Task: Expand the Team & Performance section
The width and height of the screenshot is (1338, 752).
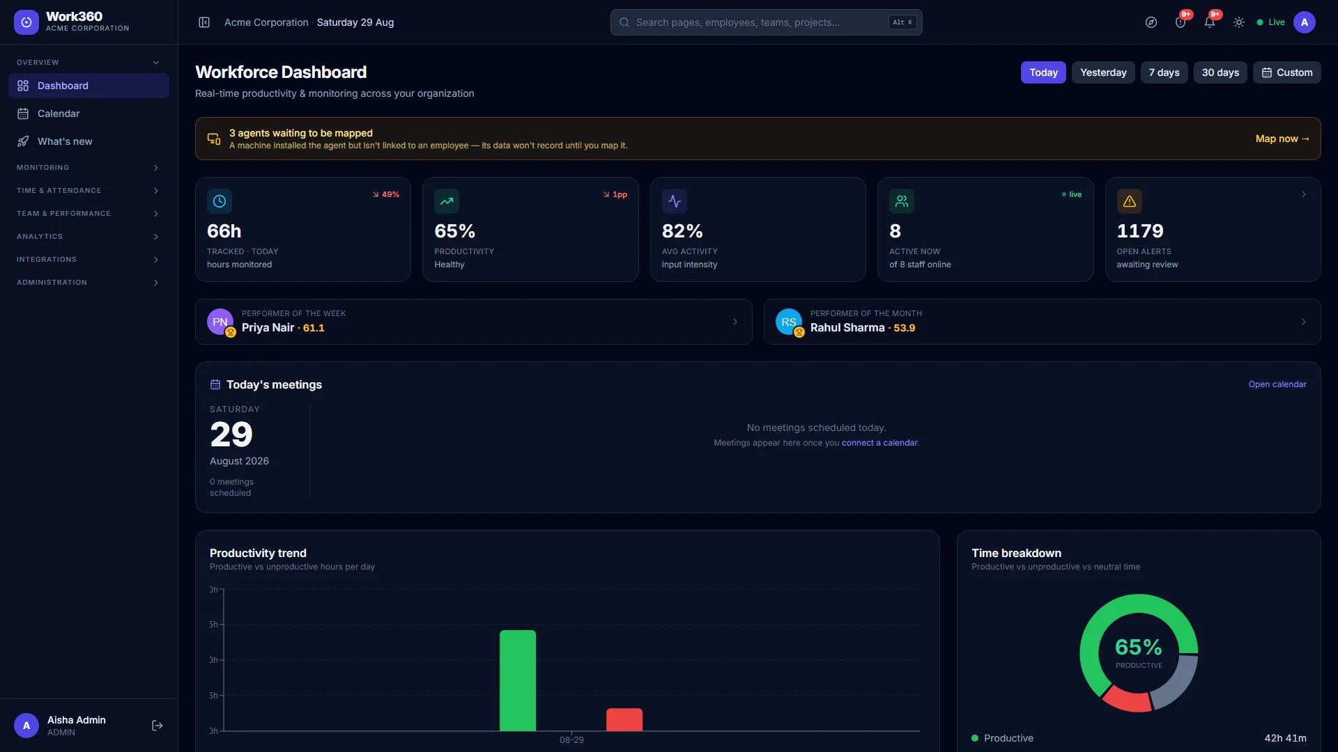Action: coord(89,214)
